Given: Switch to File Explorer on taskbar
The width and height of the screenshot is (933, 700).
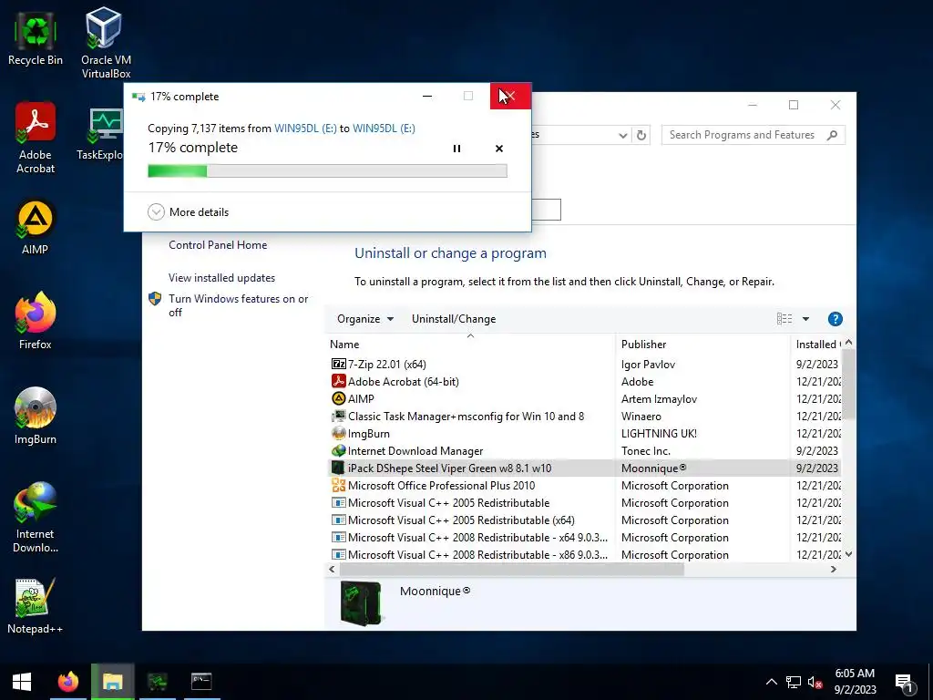Looking at the screenshot, I should [112, 682].
